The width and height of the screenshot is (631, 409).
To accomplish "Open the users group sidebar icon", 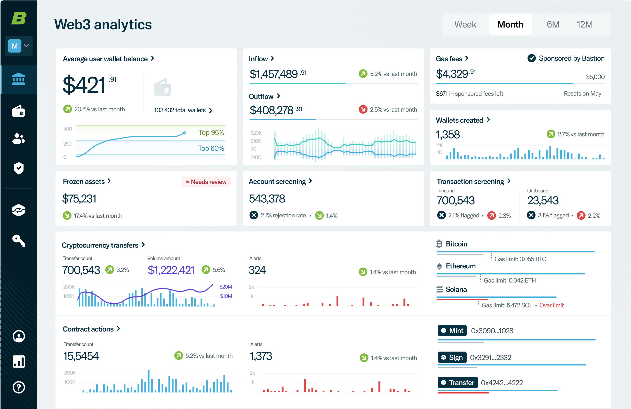I will [19, 139].
